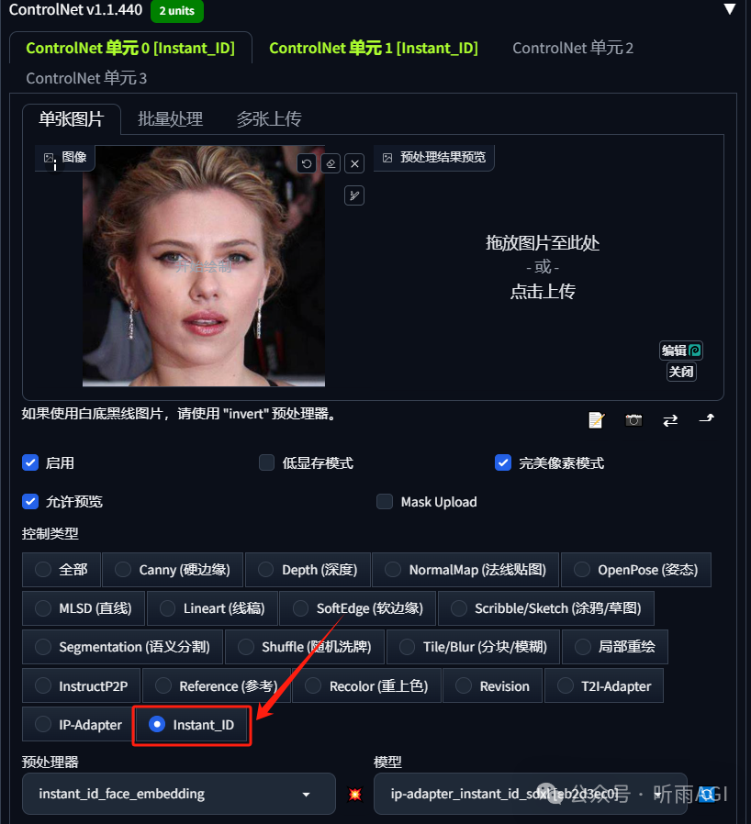
Task: Select MLSD (直线) control type
Action: coord(84,608)
